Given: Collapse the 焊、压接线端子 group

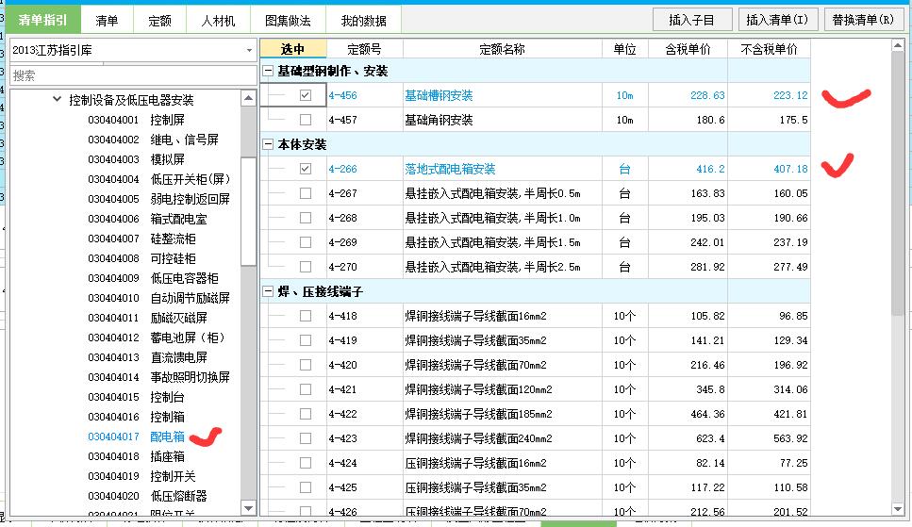Looking at the screenshot, I should [268, 291].
